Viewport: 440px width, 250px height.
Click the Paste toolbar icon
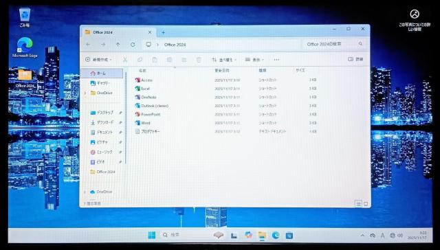(x=154, y=60)
